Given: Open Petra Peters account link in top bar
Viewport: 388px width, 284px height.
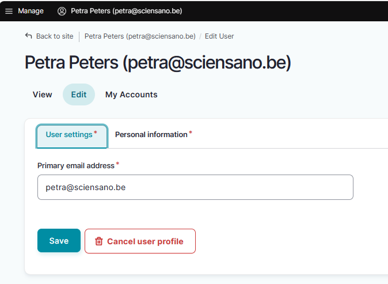Looking at the screenshot, I should pos(126,11).
